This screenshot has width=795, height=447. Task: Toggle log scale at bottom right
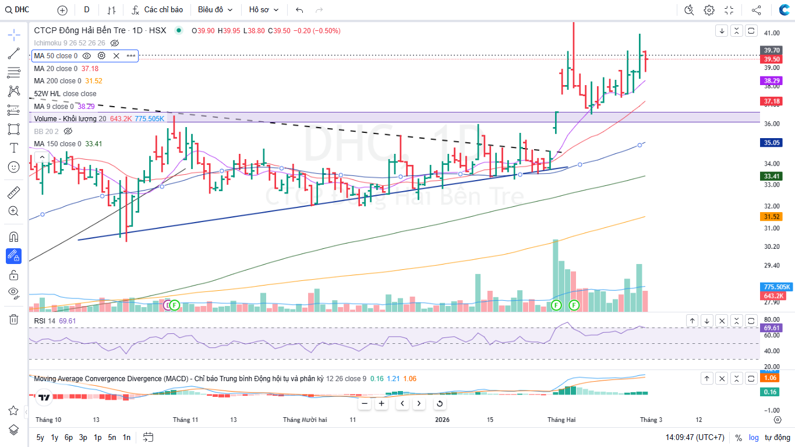754,437
